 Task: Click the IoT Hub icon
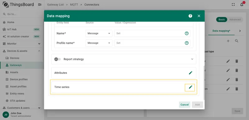(x=4, y=29)
